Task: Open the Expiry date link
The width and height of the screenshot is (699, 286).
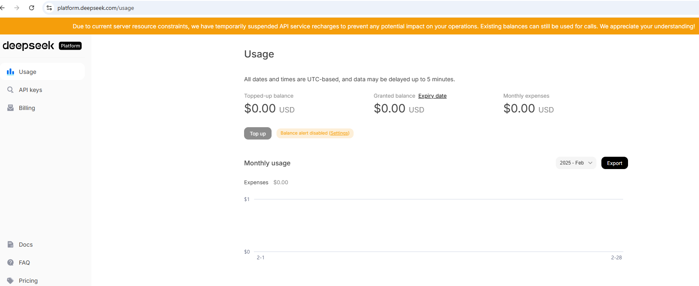Action: pos(432,96)
